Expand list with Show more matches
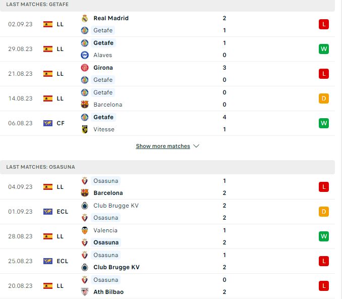Image resolution: width=342 pixels, height=299 pixels. 163,146
